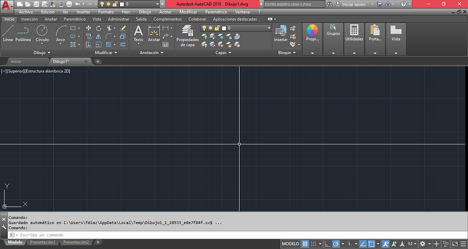Toggle object snap tracking in status bar

(x=363, y=244)
